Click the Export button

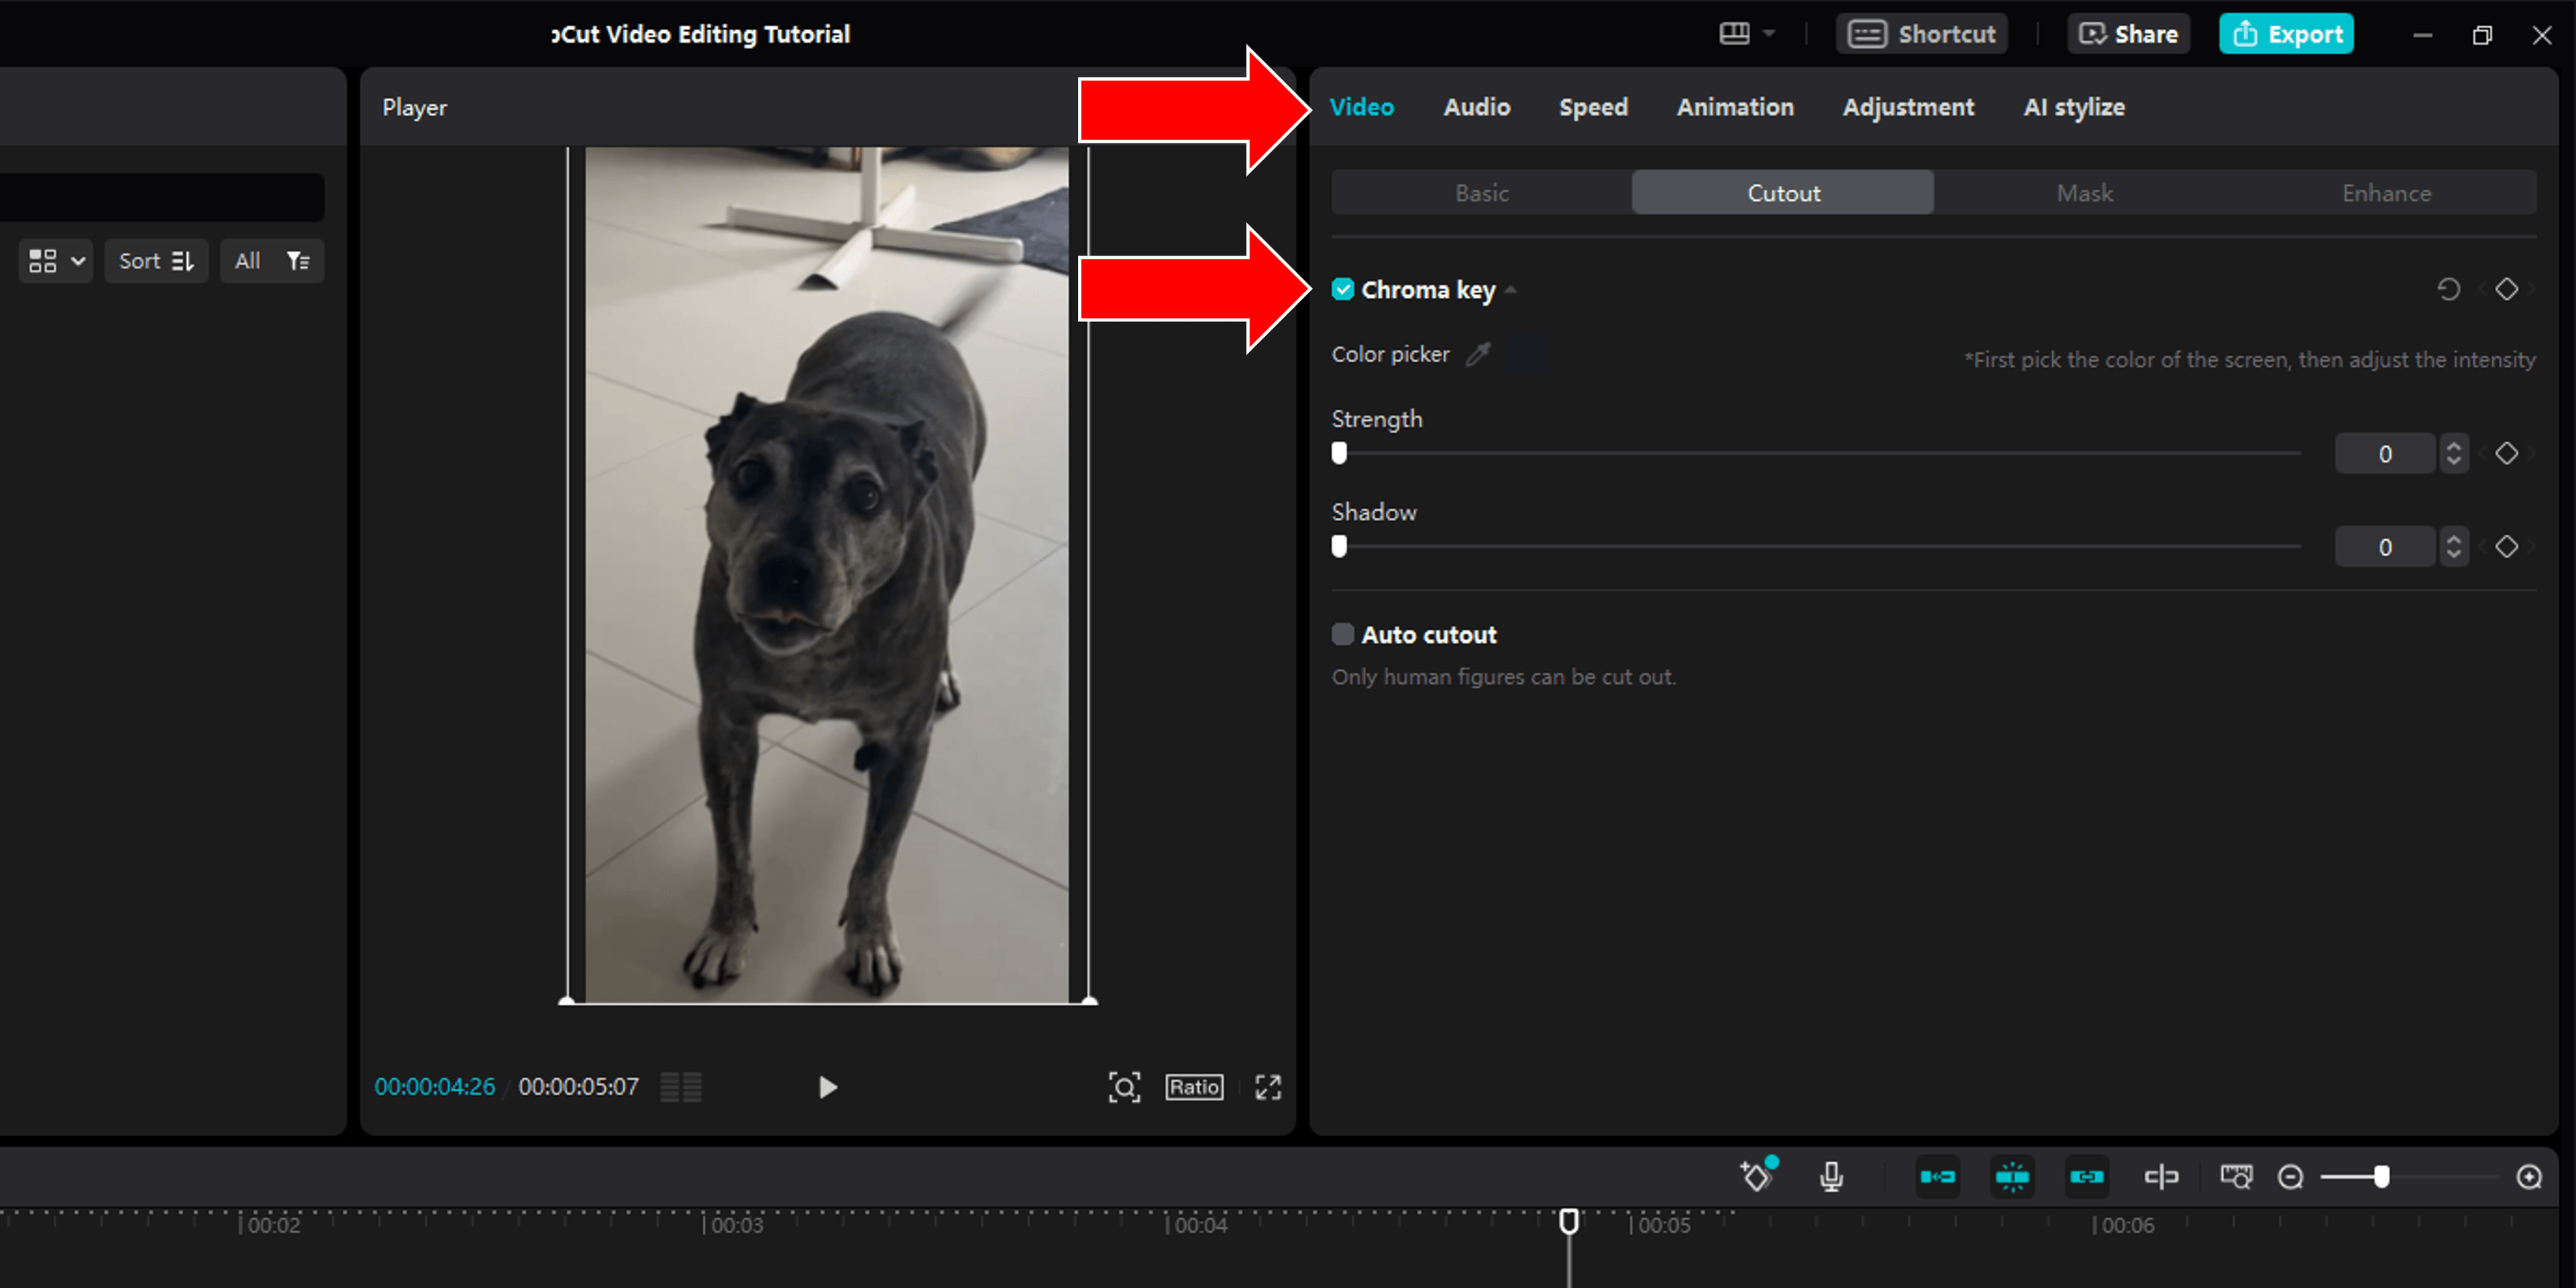[2286, 34]
